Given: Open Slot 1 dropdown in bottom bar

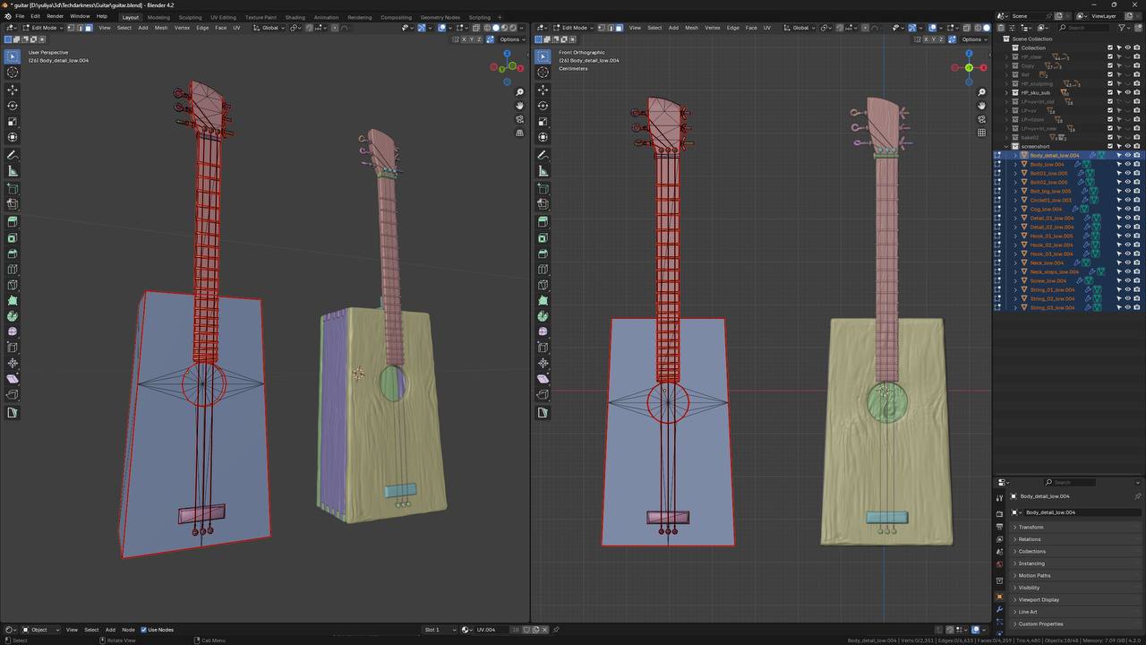Looking at the screenshot, I should pyautogui.click(x=440, y=630).
